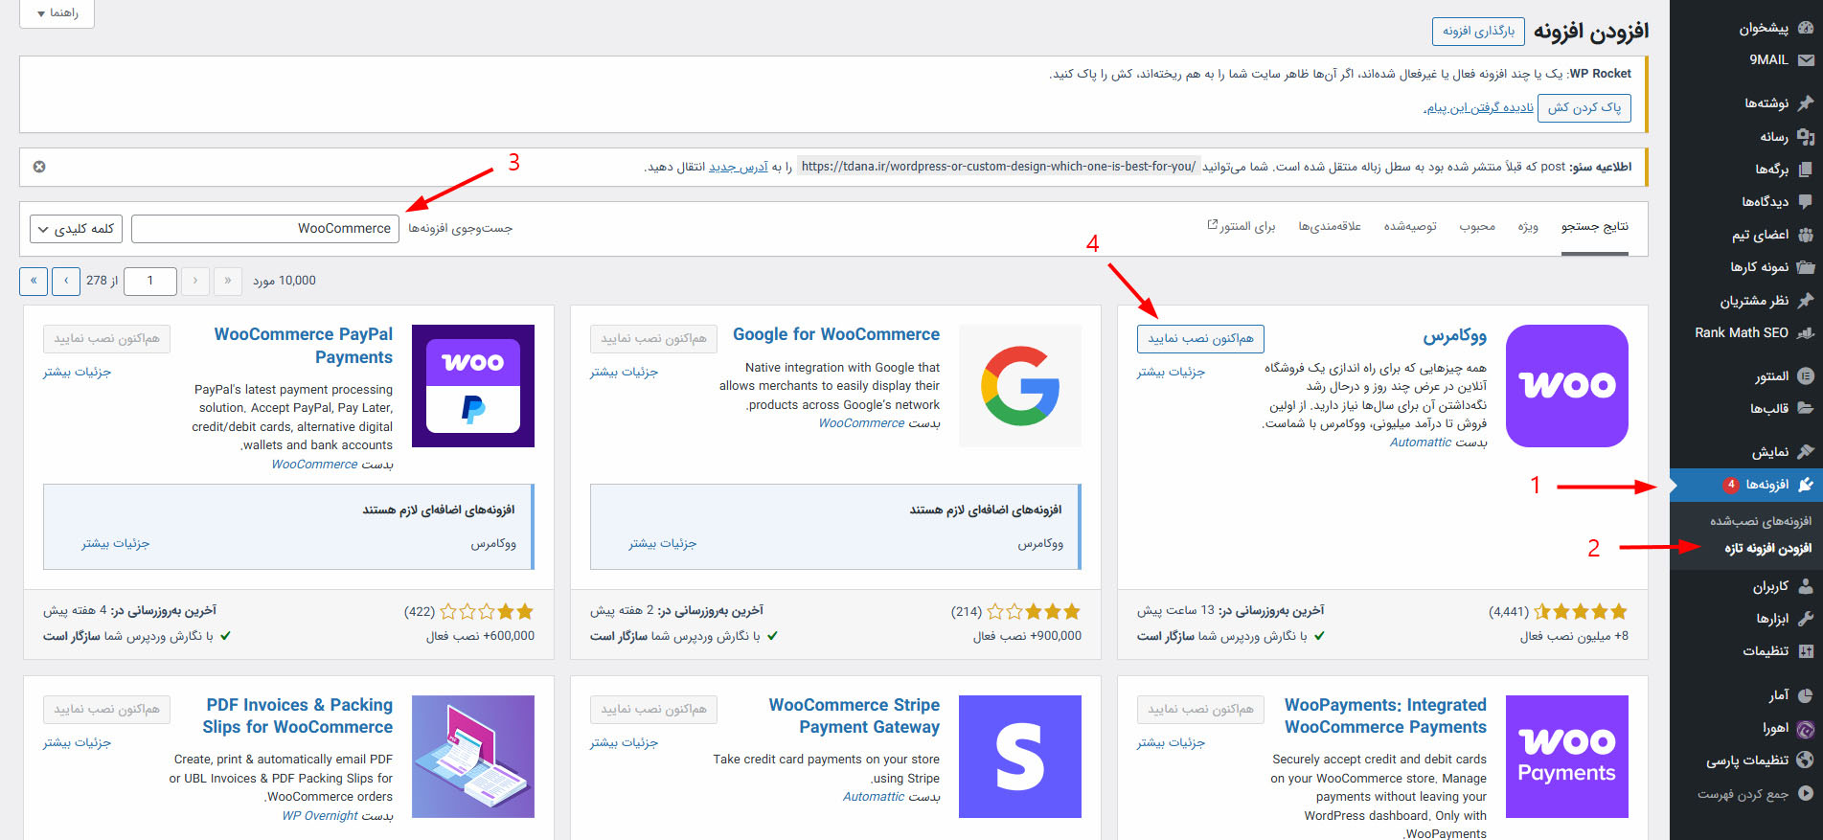Viewport: 1823px width, 840px height.
Task: Expand the Help (راهنما) panel
Action: pyautogui.click(x=57, y=13)
